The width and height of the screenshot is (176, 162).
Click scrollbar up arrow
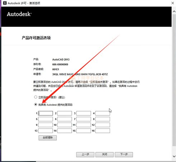coord(174,11)
